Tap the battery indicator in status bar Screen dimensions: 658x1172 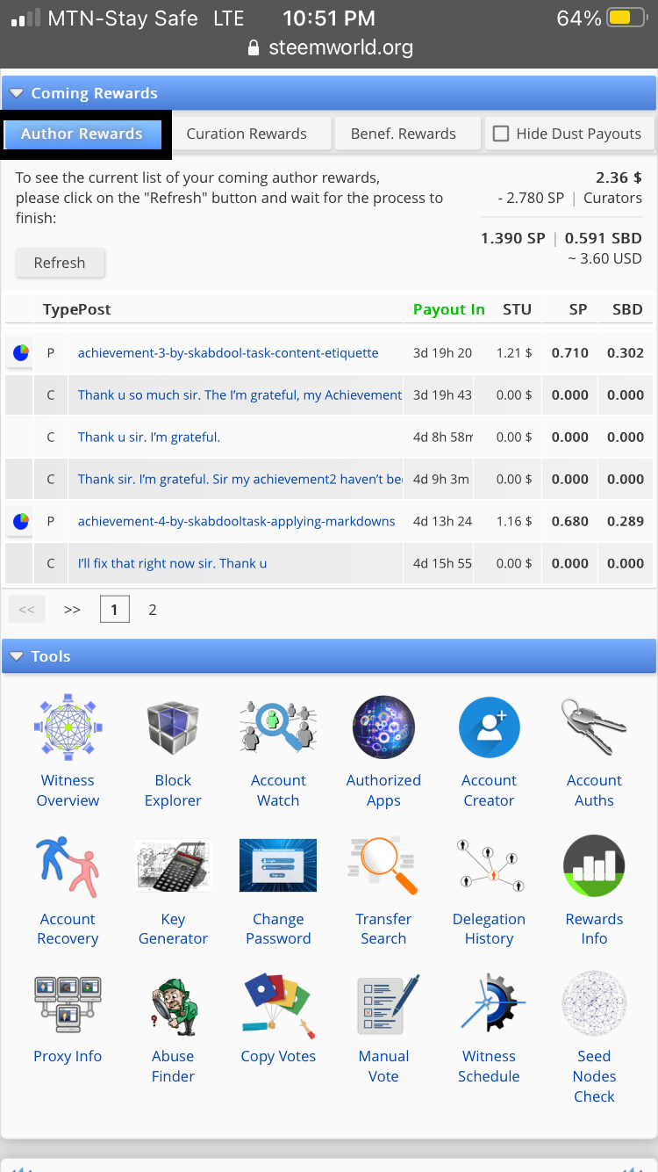628,18
